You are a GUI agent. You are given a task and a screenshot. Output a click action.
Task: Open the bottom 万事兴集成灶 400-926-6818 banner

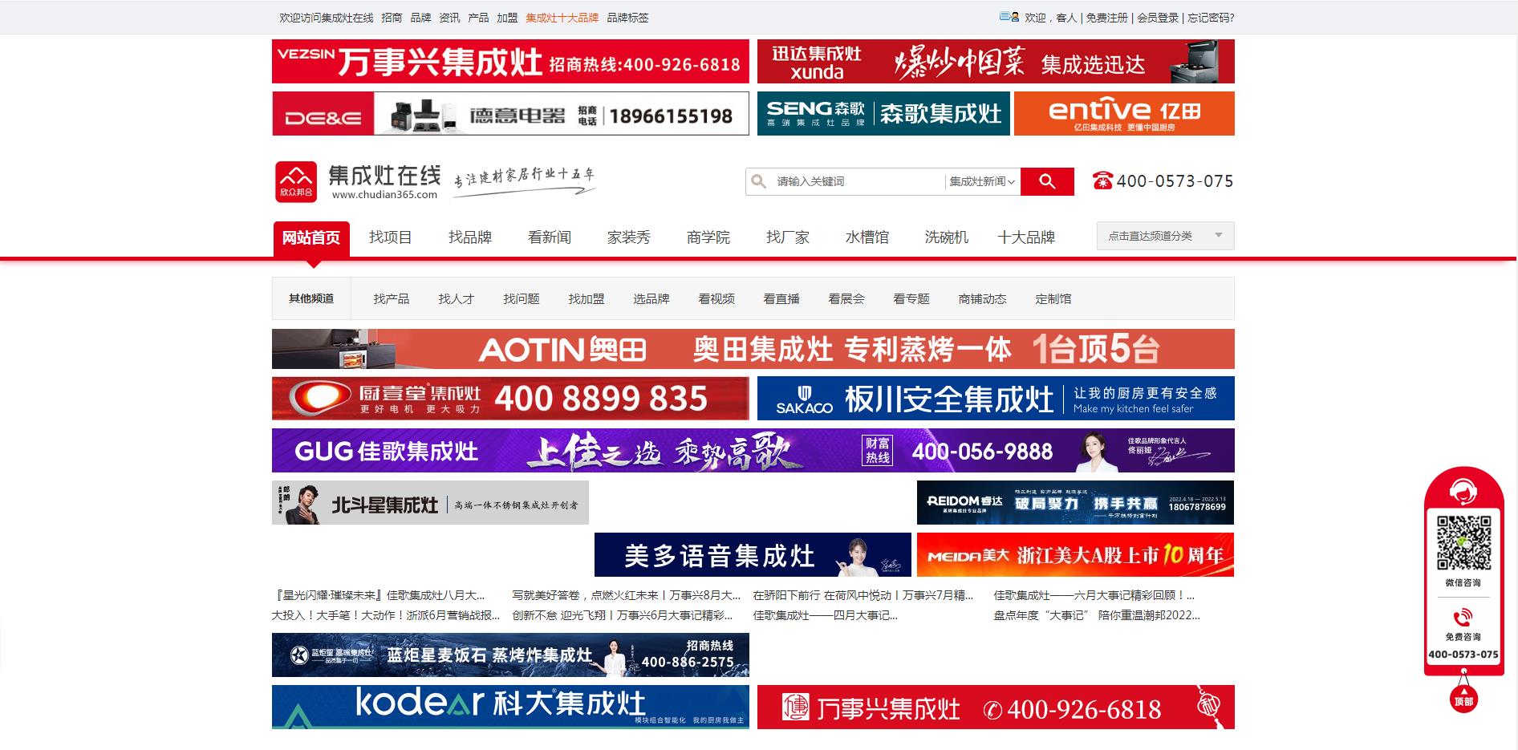click(996, 707)
